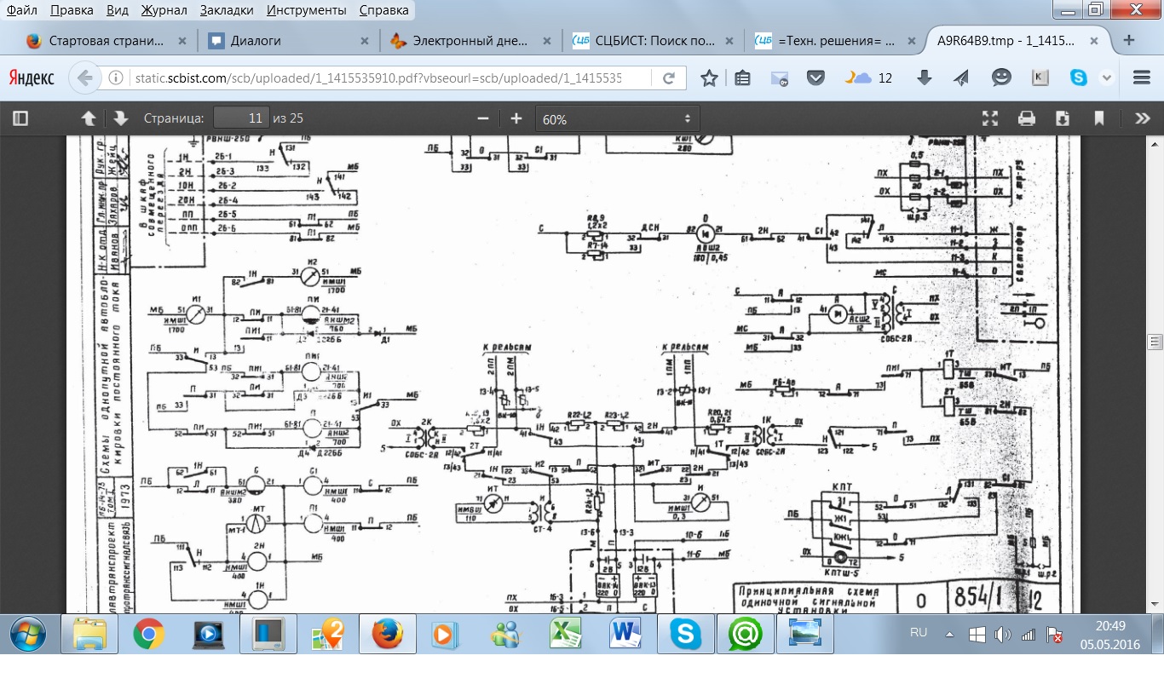Switch PDF to presentation mode

[989, 119]
